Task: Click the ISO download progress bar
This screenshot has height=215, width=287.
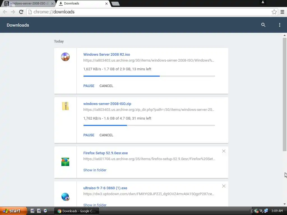Action: pos(149,76)
